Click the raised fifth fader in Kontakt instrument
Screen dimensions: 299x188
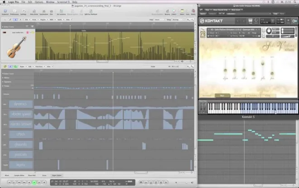(x=263, y=63)
